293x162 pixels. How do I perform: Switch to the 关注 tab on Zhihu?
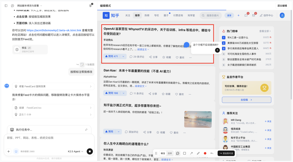(x=128, y=15)
